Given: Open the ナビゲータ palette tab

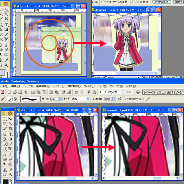Looking at the screenshot, I should pos(177,93).
